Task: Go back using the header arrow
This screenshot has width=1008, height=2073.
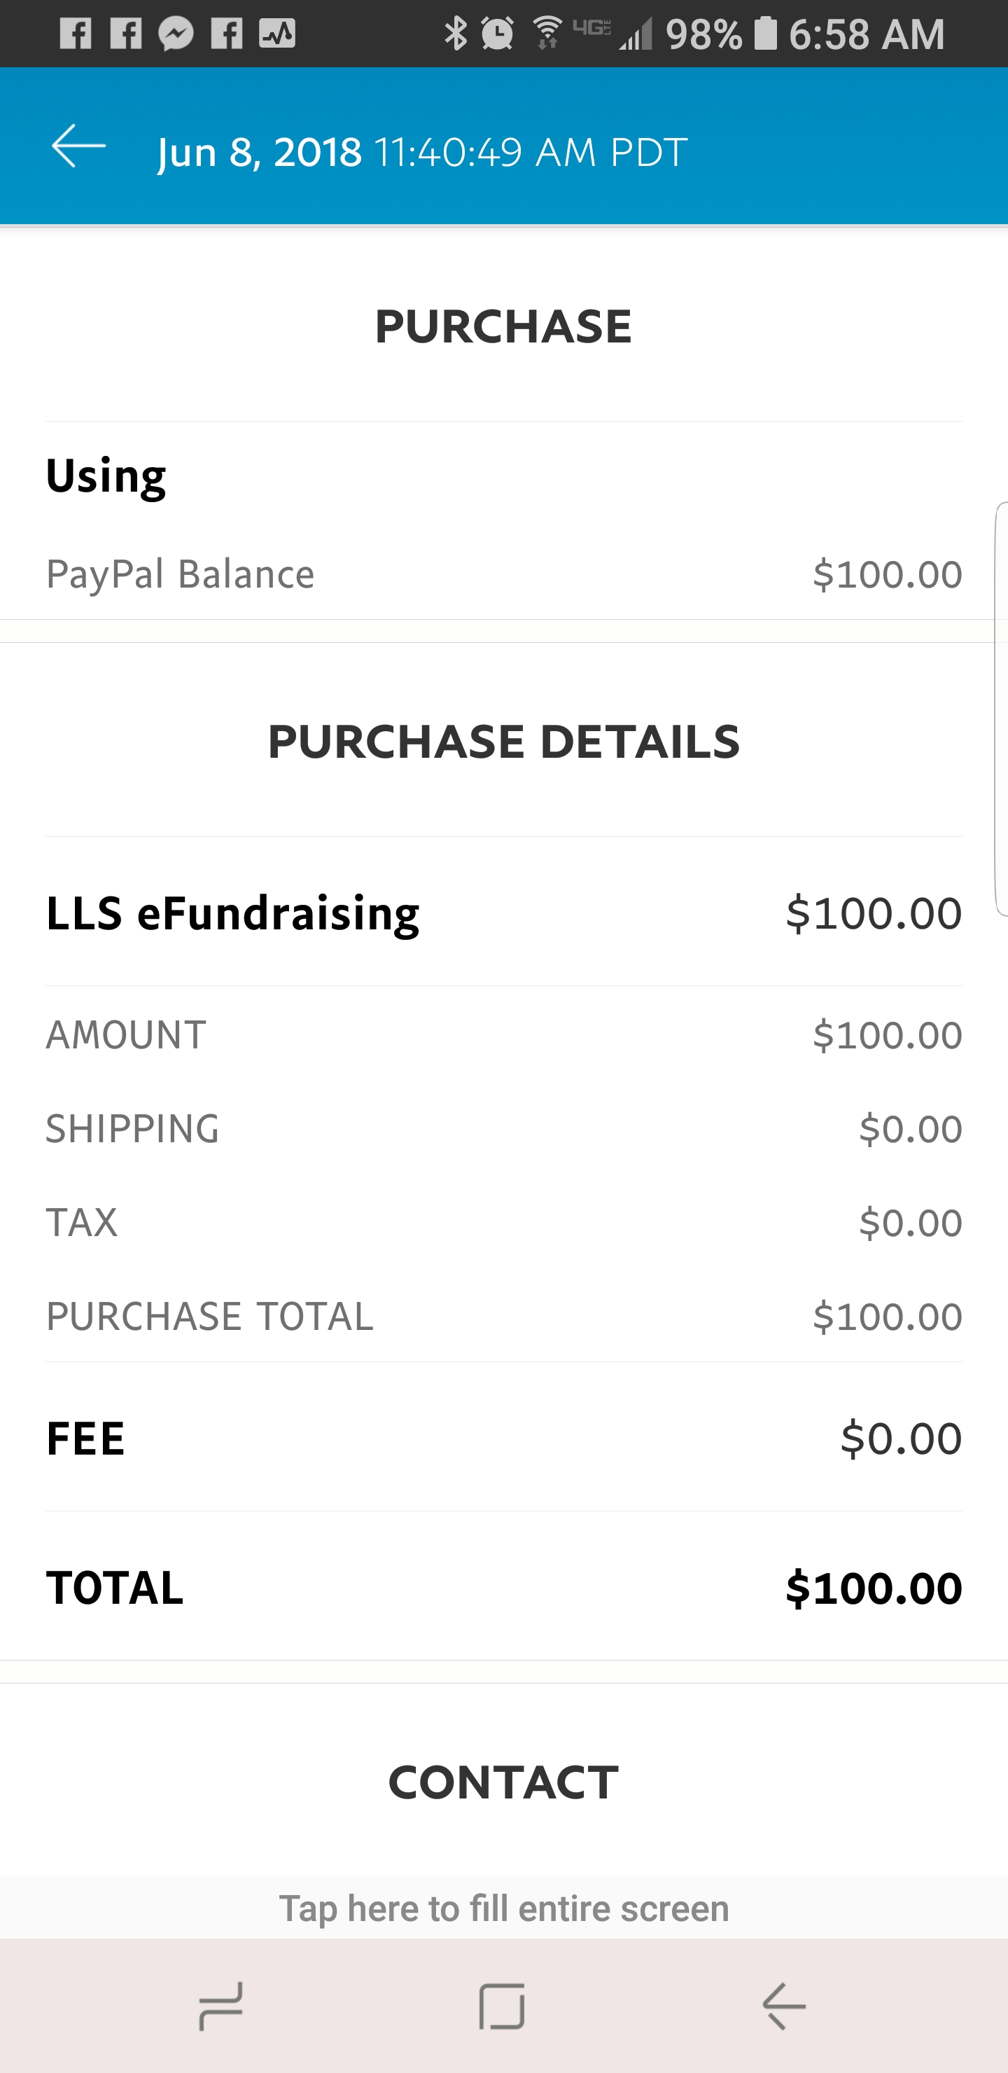Action: click(79, 146)
